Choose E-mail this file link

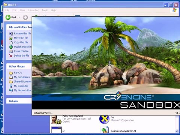point(21,51)
